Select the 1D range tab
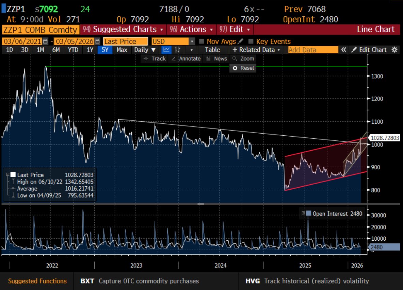Image resolution: width=403 pixels, height=290 pixels. tap(10, 50)
